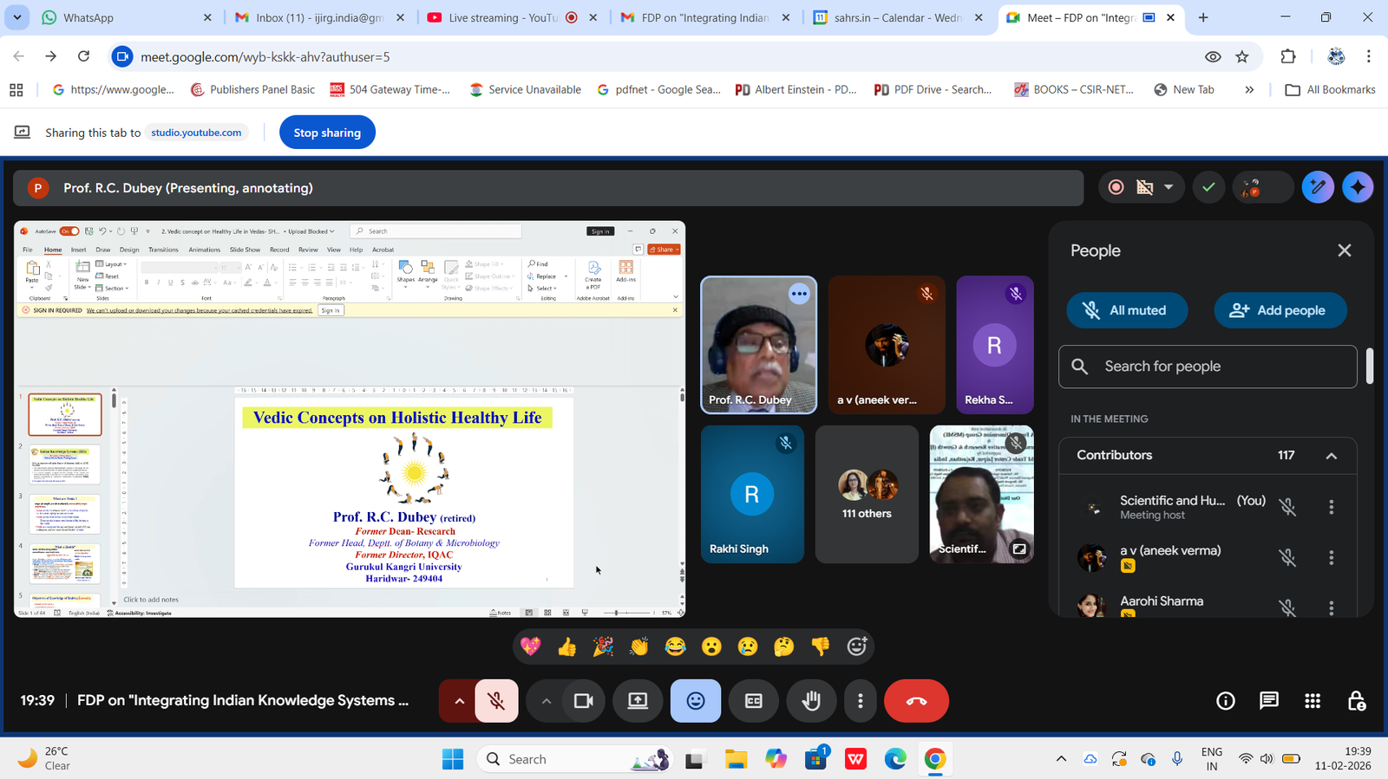The width and height of the screenshot is (1388, 779).
Task: Click the present screen icon
Action: [x=638, y=701]
